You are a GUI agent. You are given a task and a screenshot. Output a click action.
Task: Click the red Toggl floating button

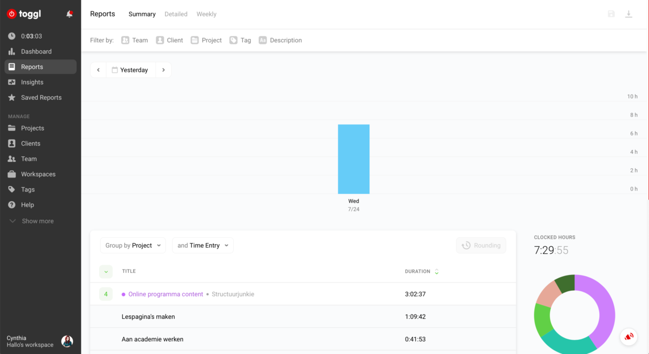[x=628, y=337]
